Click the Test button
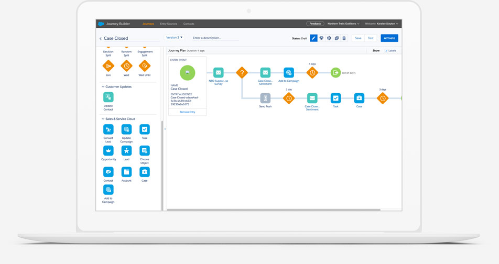This screenshot has height=264, width=499. pyautogui.click(x=371, y=38)
